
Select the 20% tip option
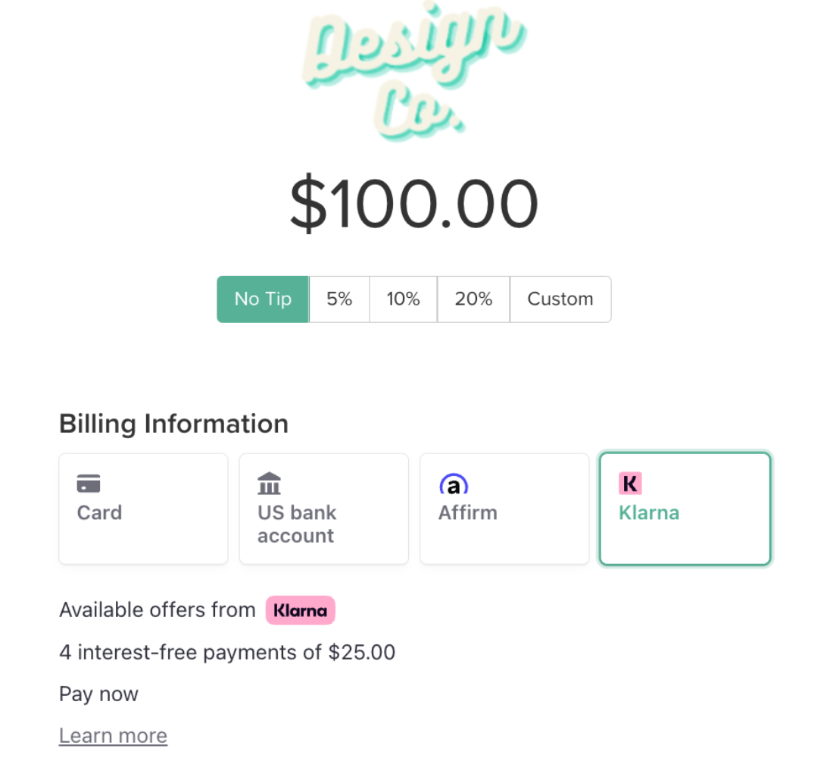[x=473, y=299]
